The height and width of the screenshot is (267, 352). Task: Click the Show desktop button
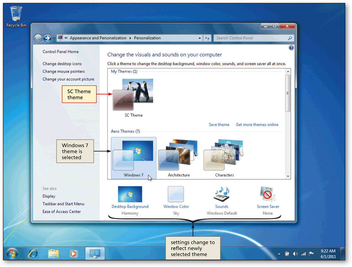tap(343, 253)
